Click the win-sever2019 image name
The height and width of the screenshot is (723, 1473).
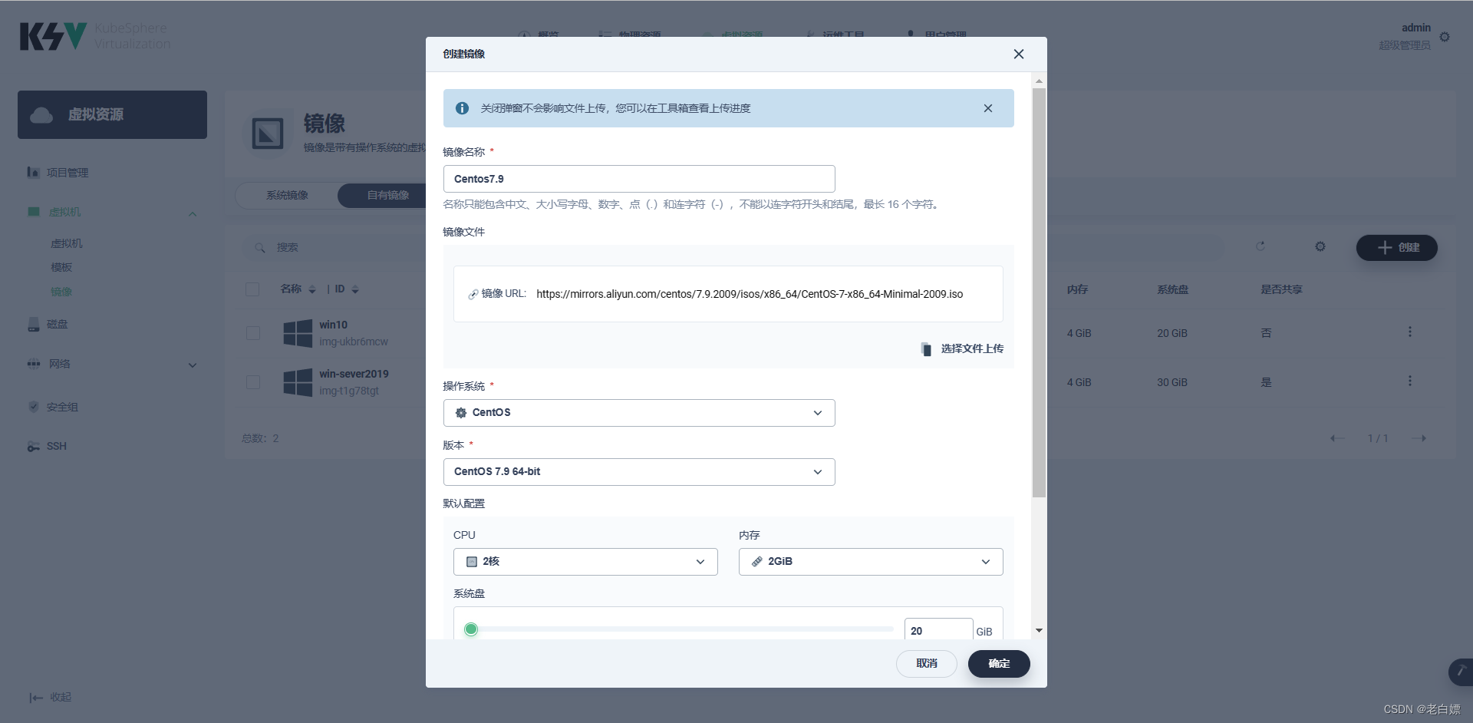click(x=354, y=374)
